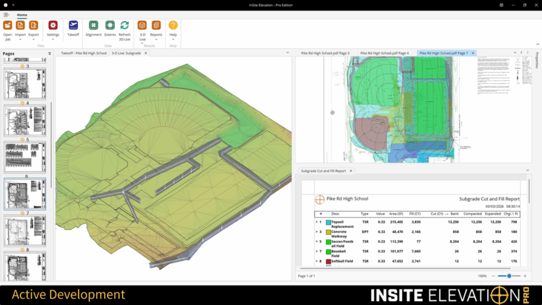The height and width of the screenshot is (305, 542).
Task: Click the Import icon
Action: pyautogui.click(x=20, y=25)
